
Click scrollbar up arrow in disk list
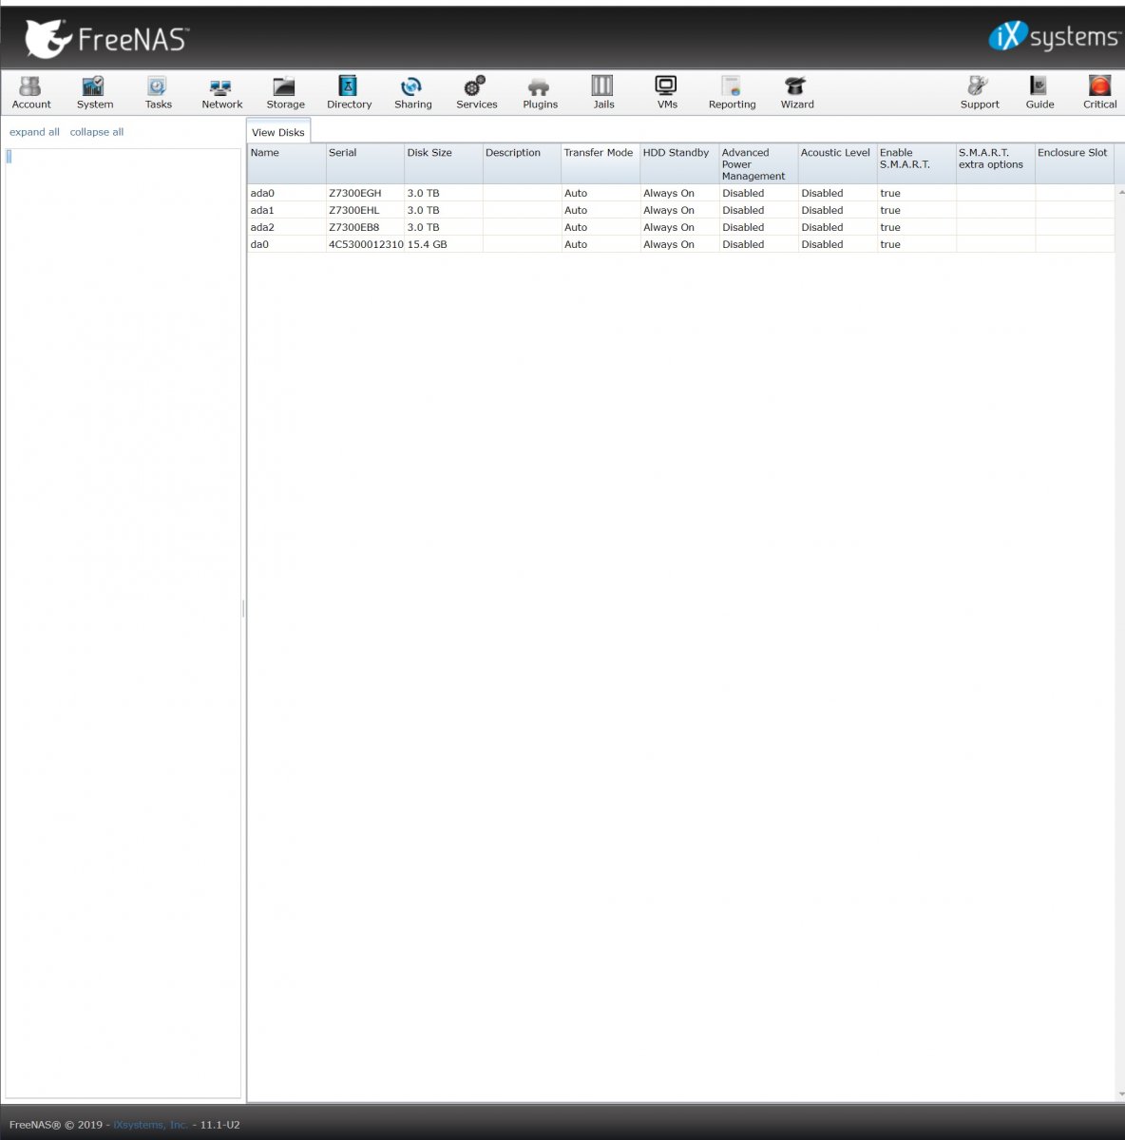[x=1119, y=192]
